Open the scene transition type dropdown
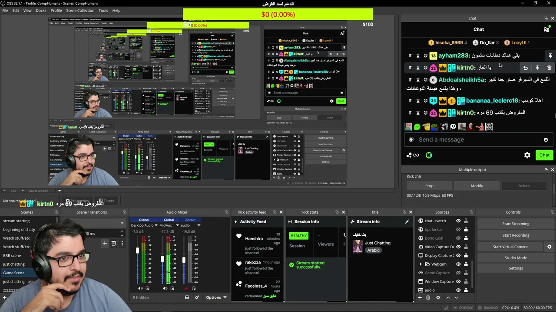Image resolution: width=556 pixels, height=312 pixels. pos(122,223)
